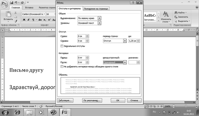
Task: Open Выделить selection menu
Action: click(x=182, y=21)
